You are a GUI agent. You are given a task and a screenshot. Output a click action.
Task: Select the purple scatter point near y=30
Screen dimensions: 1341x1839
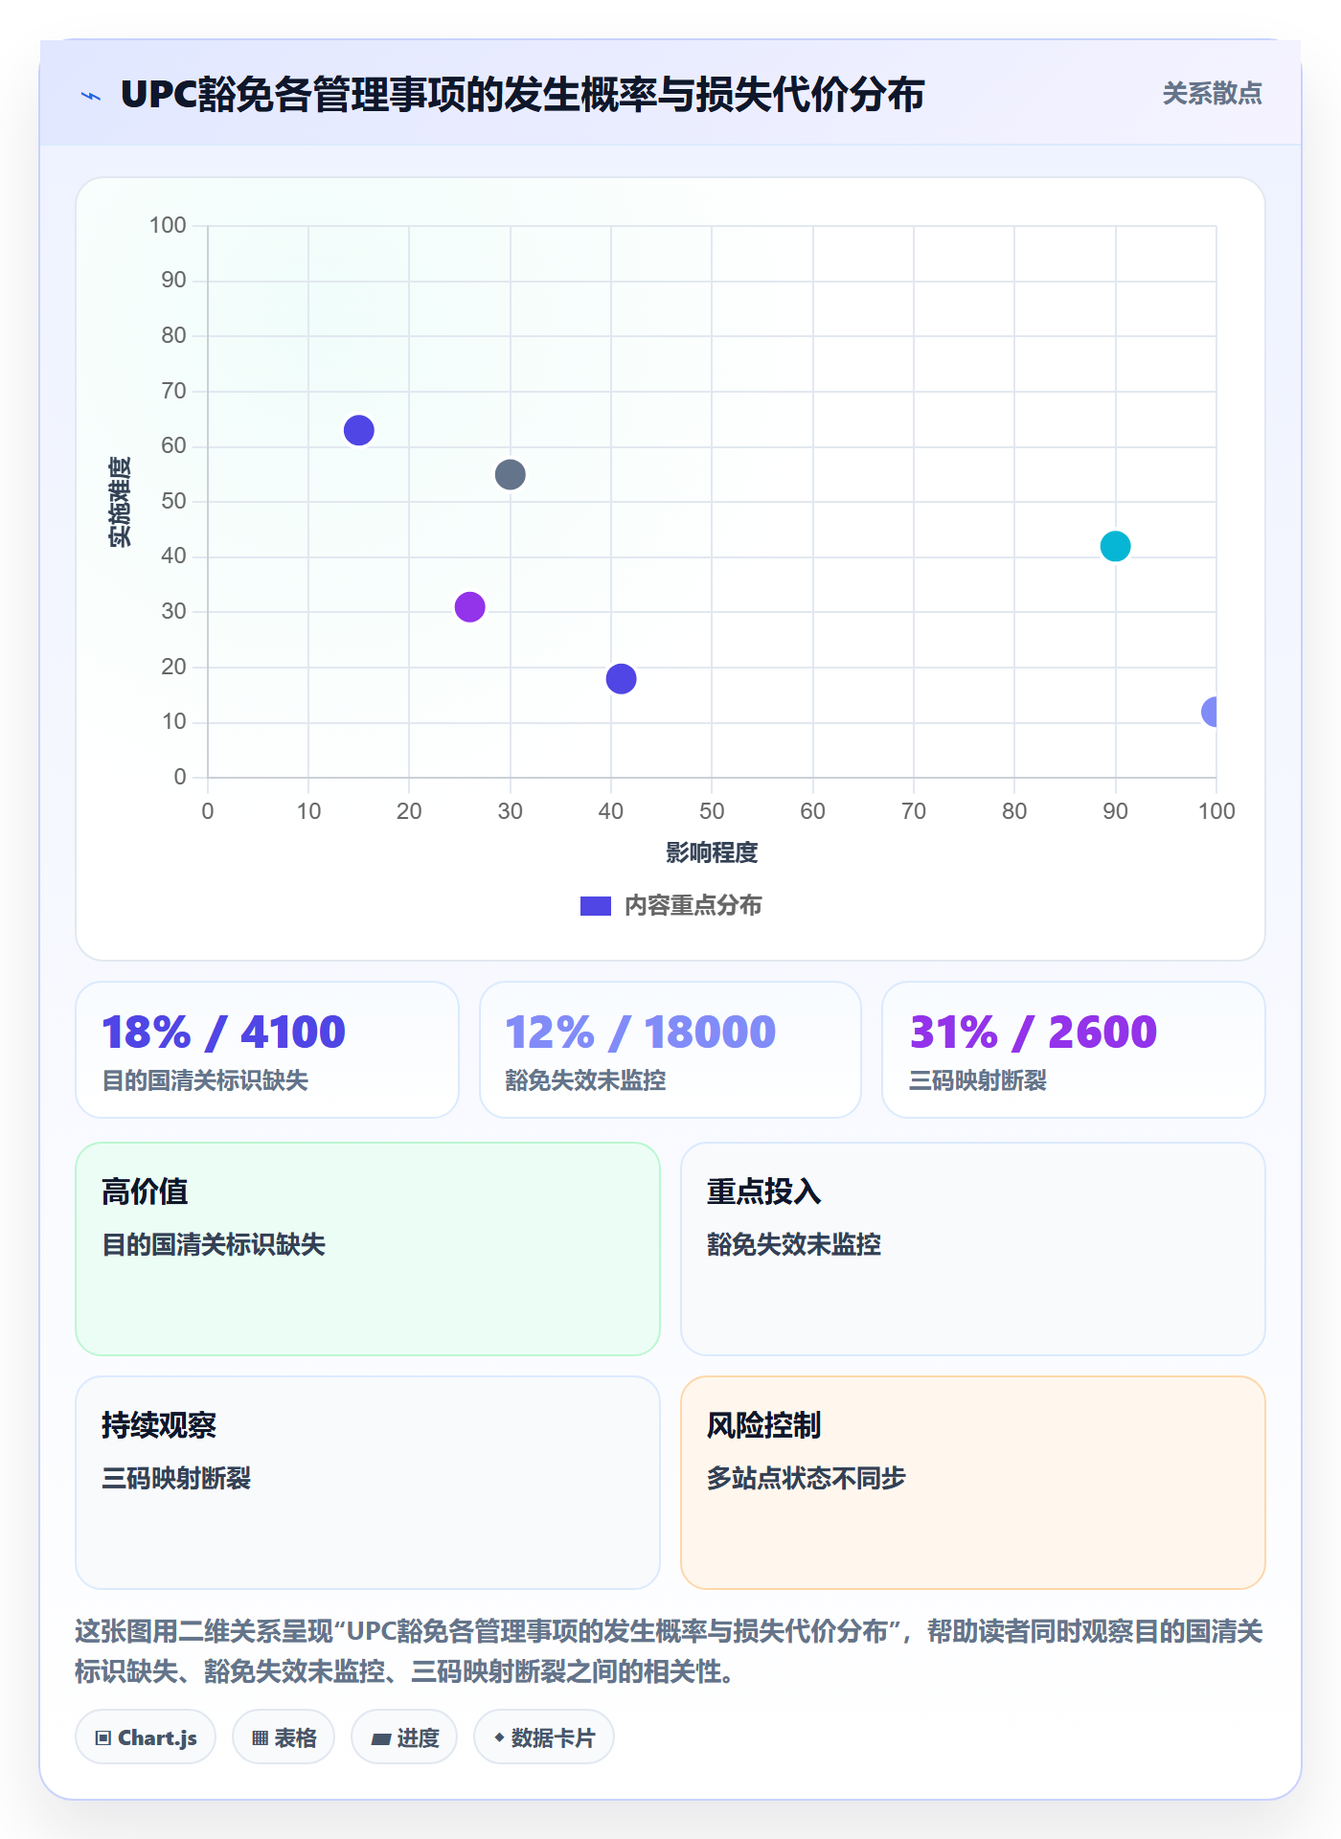click(x=469, y=606)
